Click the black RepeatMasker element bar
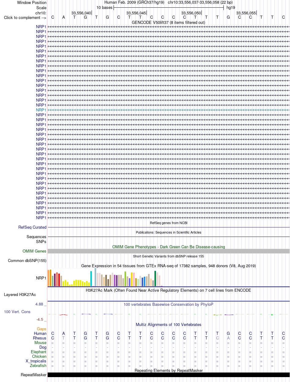The width and height of the screenshot is (290, 382). [169, 375]
